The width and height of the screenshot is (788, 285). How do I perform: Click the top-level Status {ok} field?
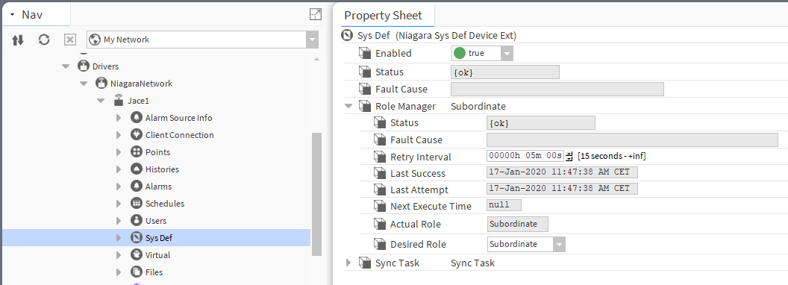[x=505, y=72]
